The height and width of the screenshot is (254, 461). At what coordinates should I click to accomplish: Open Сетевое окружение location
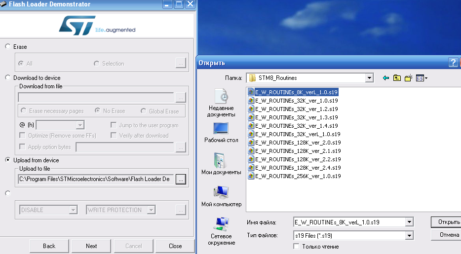pyautogui.click(x=221, y=231)
